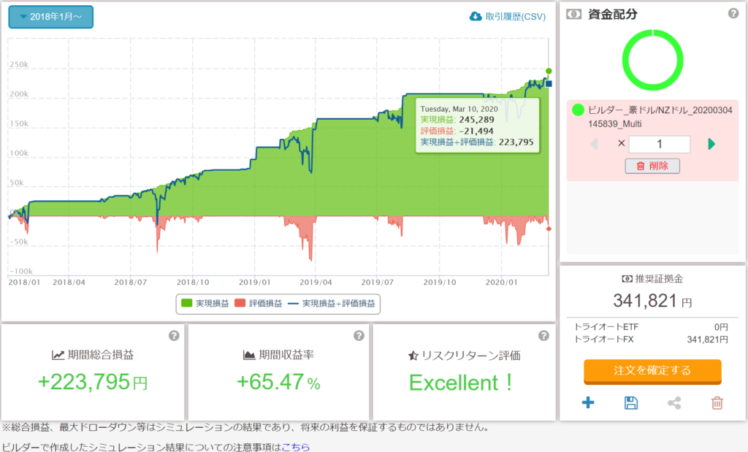The height and width of the screenshot is (452, 748).
Task: Click the red trash can icon
Action: click(x=717, y=402)
